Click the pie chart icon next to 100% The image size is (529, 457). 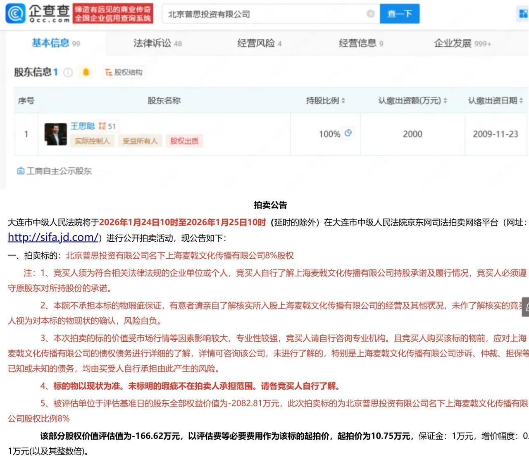click(x=348, y=133)
